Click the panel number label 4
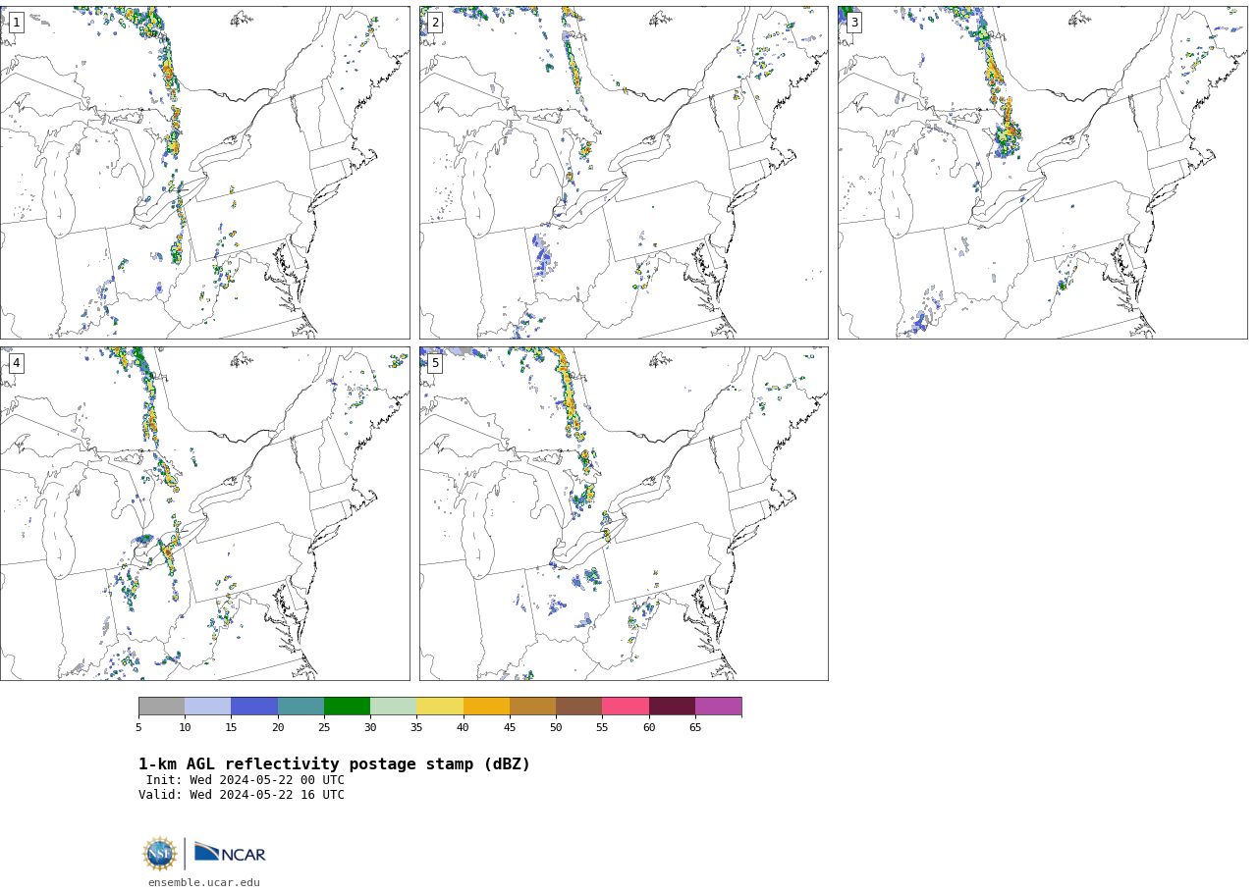This screenshot has width=1257, height=893. tap(16, 363)
